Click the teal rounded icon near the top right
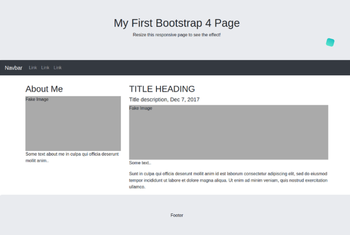The width and height of the screenshot is (350, 235). click(x=330, y=42)
